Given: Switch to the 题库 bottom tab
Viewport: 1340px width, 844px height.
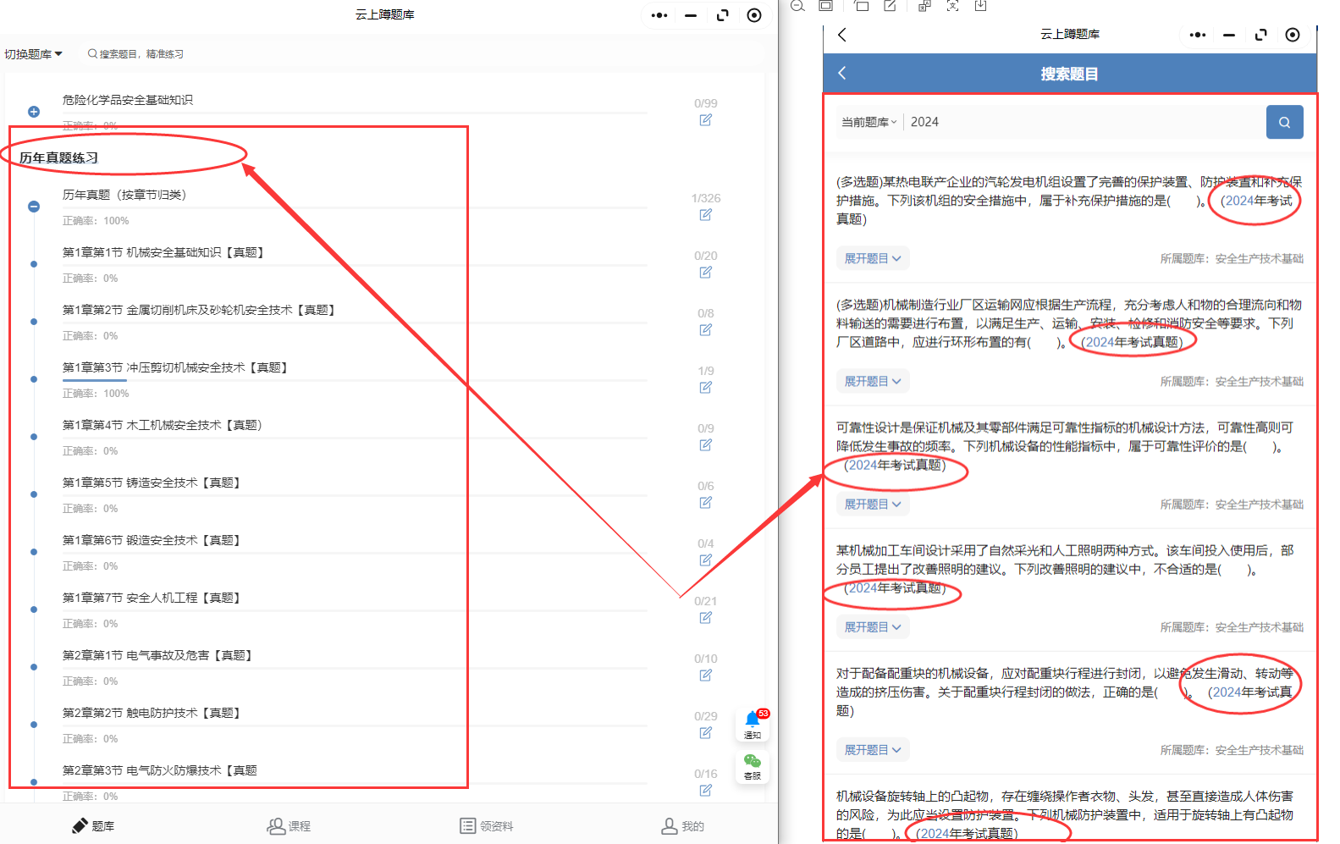Looking at the screenshot, I should point(93,825).
